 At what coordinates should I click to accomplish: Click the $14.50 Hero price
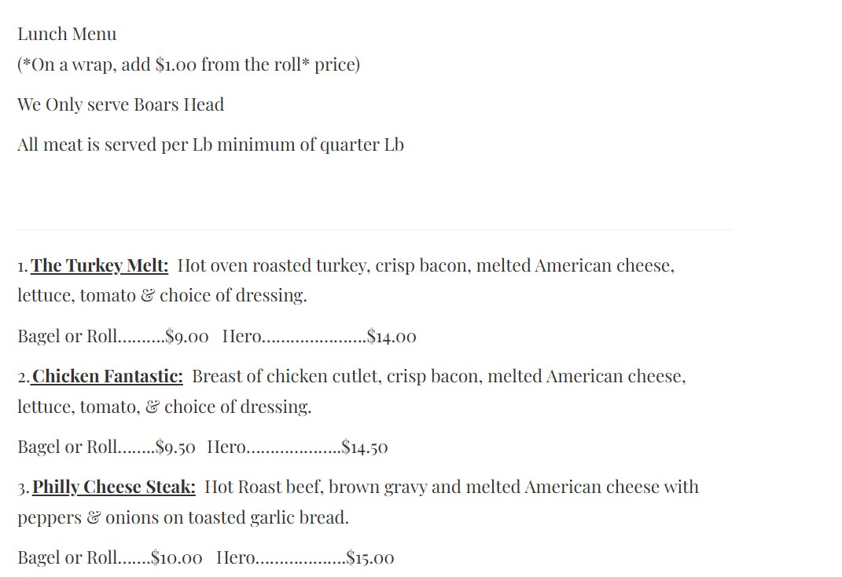365,447
